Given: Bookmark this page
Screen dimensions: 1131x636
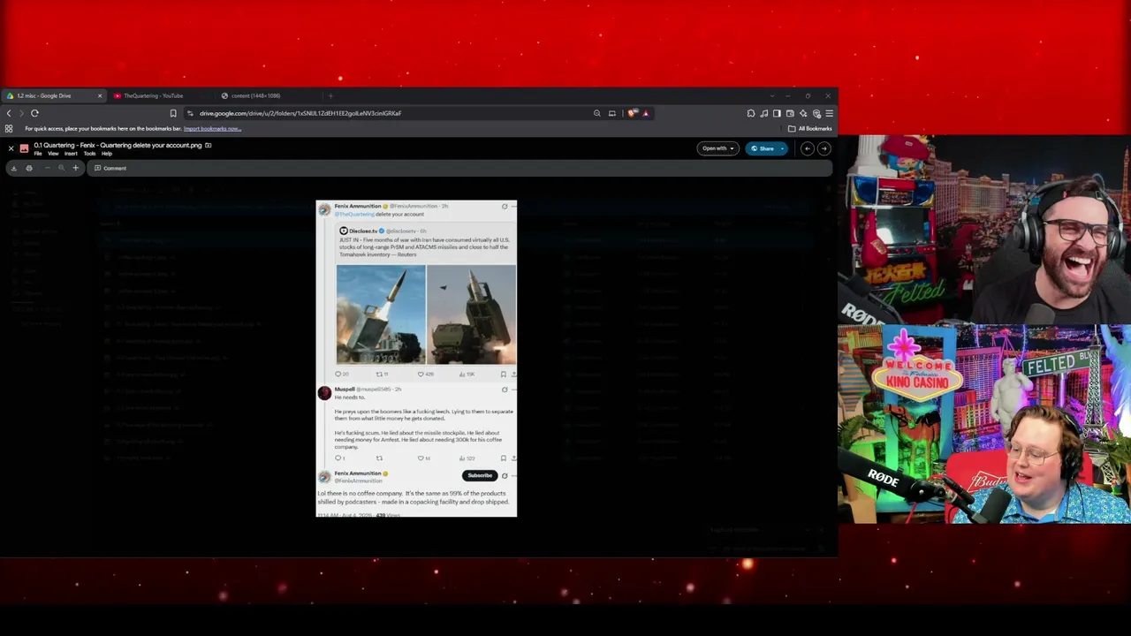Looking at the screenshot, I should pos(173,113).
